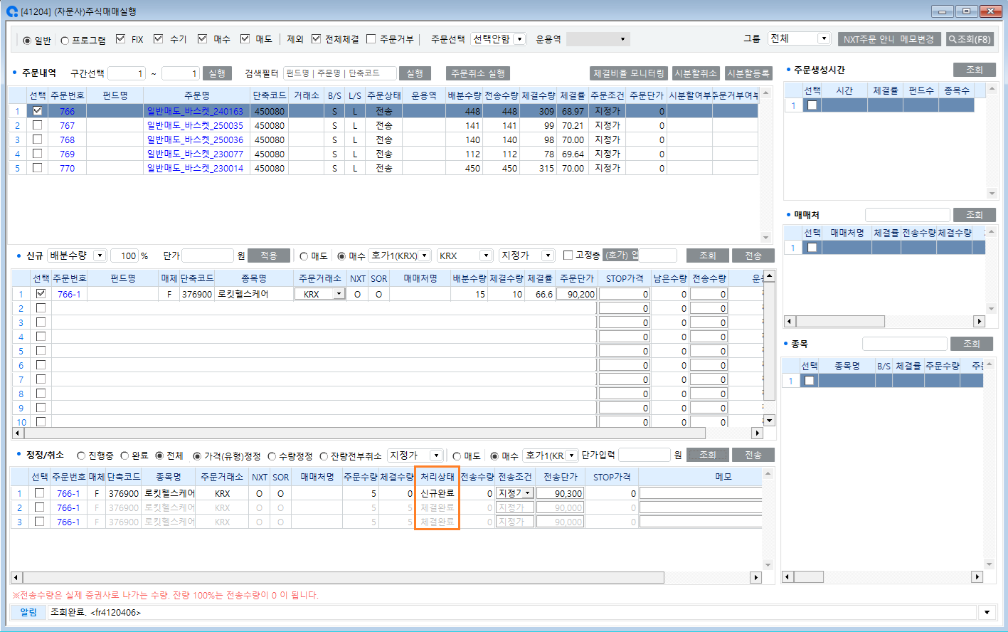Click the 조회(F8) search button

(x=969, y=39)
